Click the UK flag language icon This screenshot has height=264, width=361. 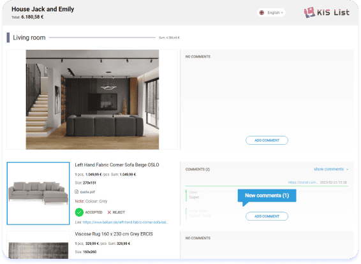(262, 13)
